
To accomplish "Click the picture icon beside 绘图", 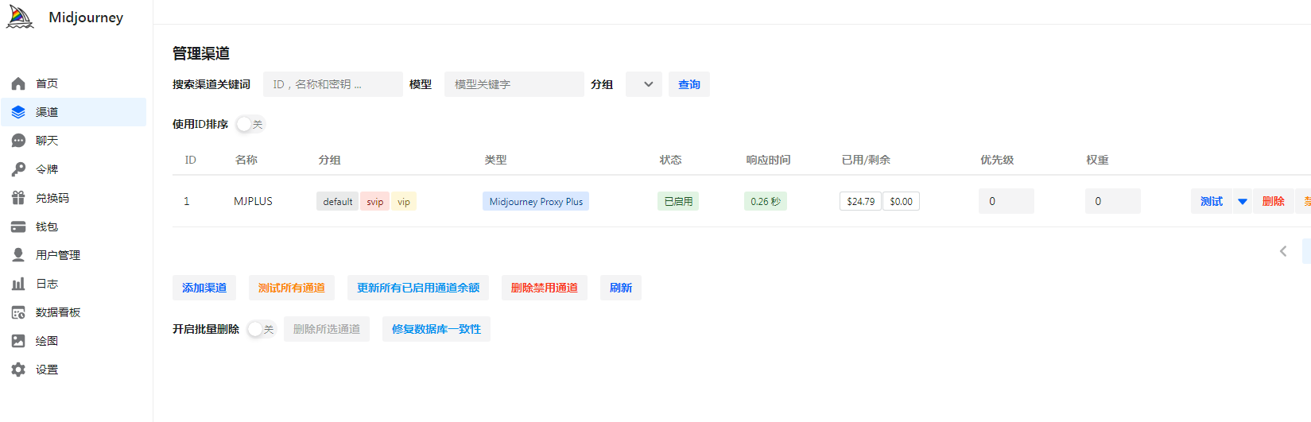I will [x=18, y=341].
